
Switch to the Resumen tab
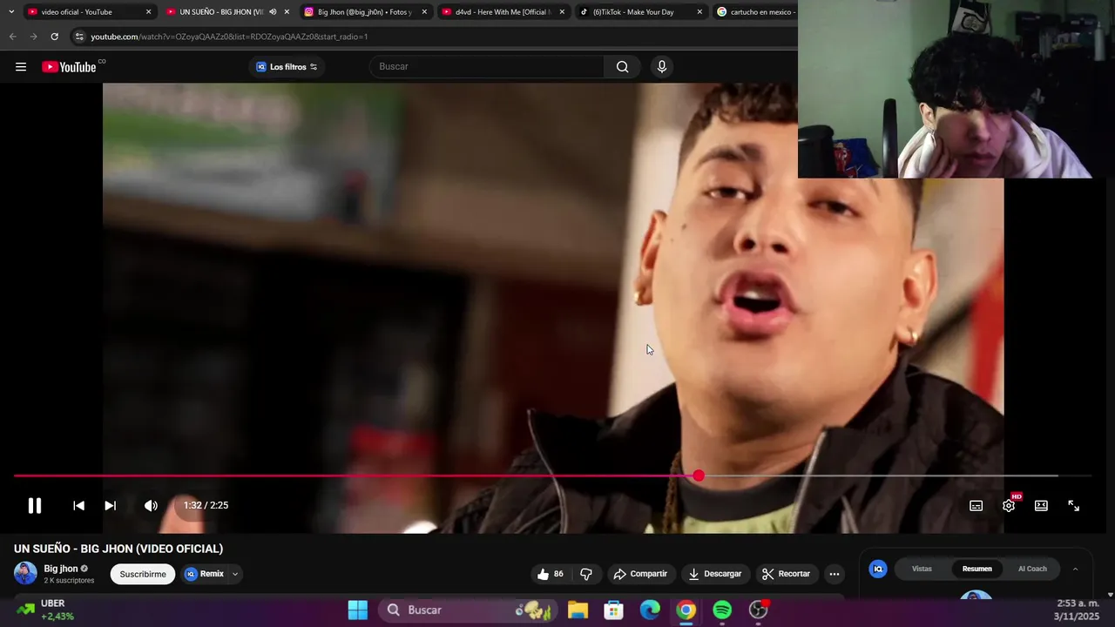(976, 569)
